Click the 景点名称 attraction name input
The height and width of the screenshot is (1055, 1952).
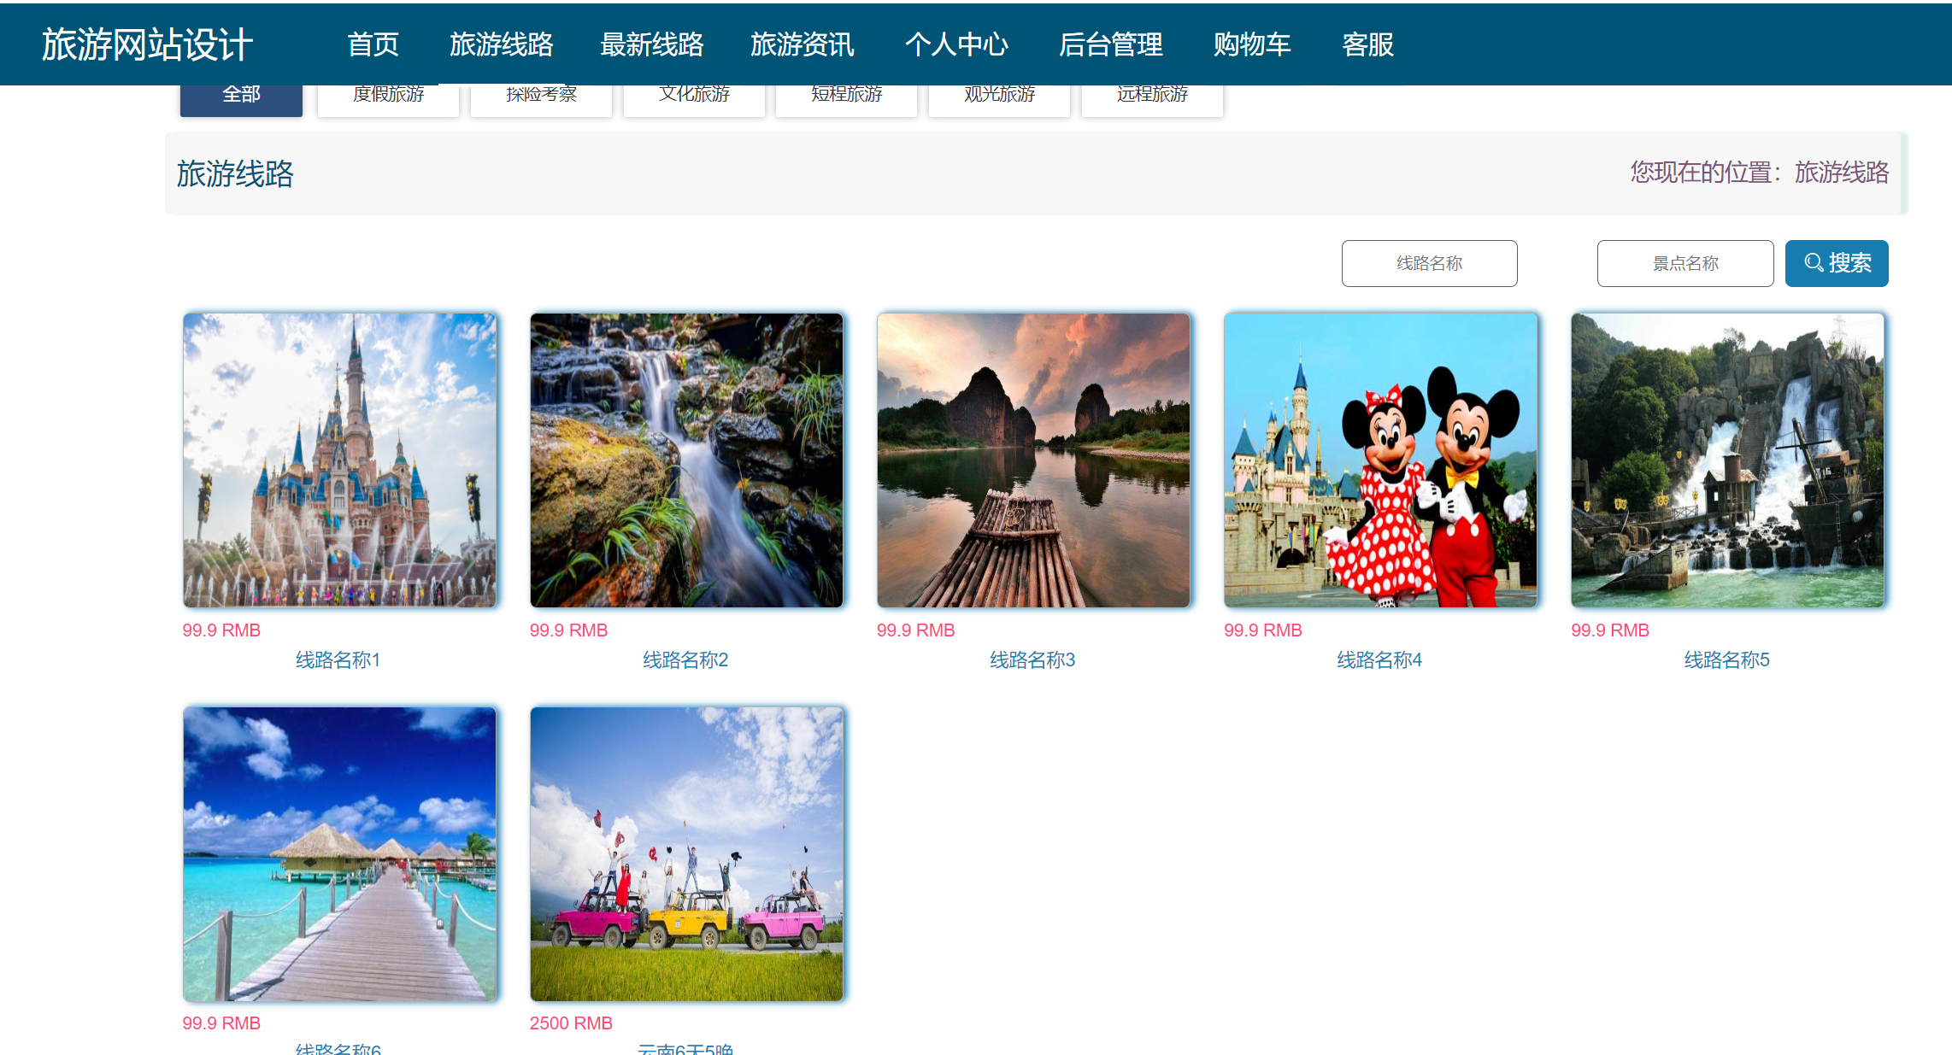[1684, 263]
